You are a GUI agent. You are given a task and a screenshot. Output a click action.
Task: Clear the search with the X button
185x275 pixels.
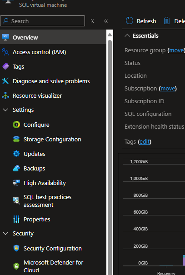[x=92, y=21]
